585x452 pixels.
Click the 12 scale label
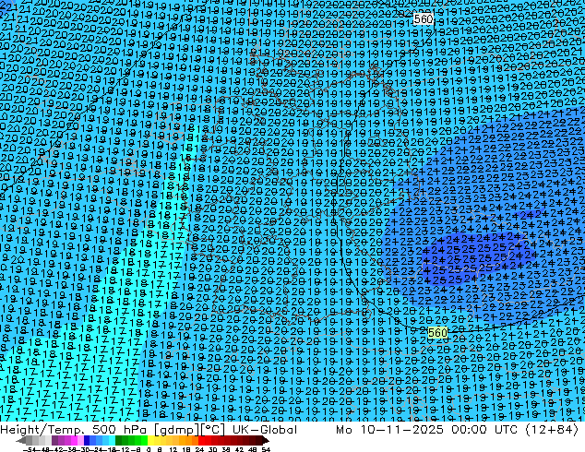click(x=173, y=450)
